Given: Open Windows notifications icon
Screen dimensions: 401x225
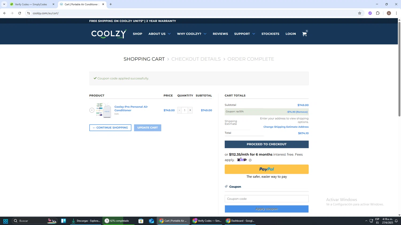Looking at the screenshot, I should (396, 221).
